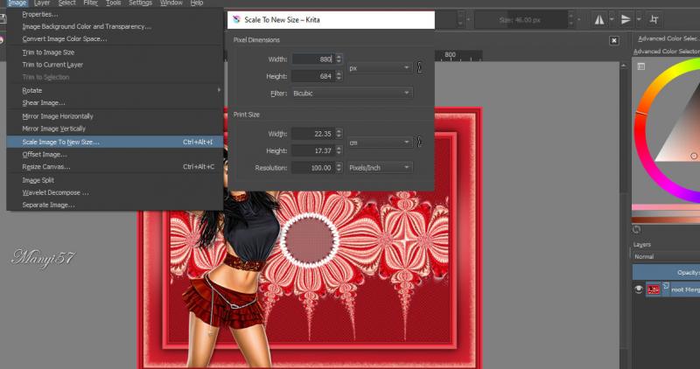This screenshot has width=700, height=369.
Task: Close the document with the X icon
Action: [613, 39]
